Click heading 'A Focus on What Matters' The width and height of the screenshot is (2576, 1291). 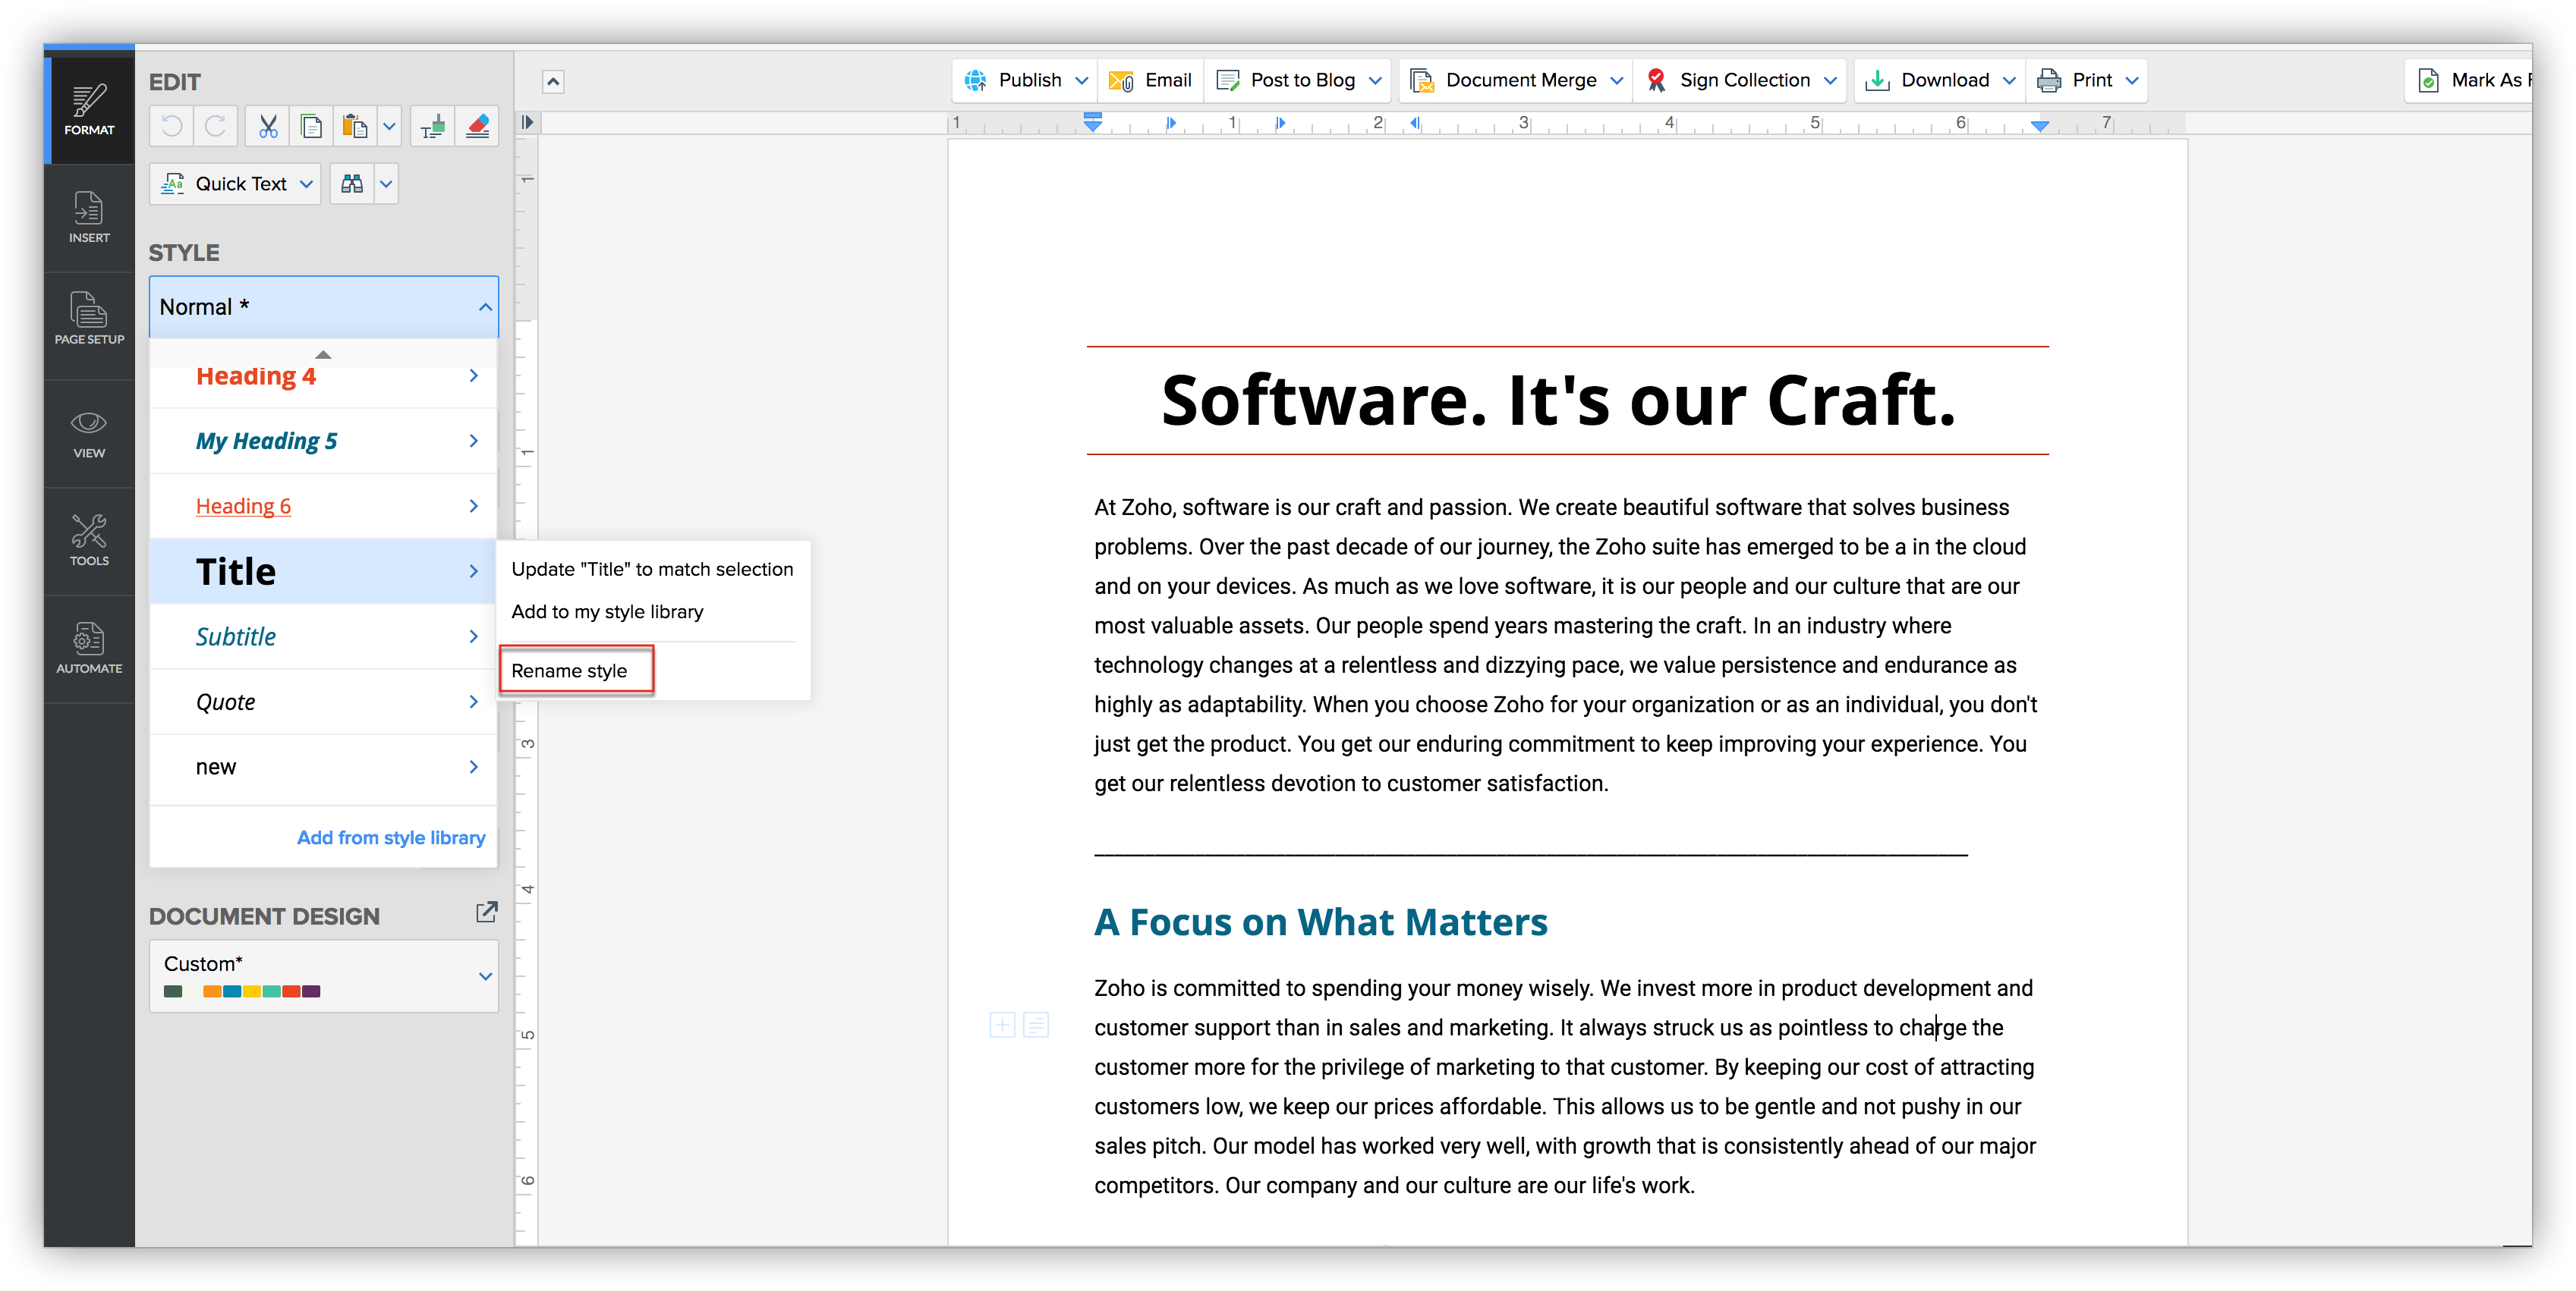tap(1320, 922)
